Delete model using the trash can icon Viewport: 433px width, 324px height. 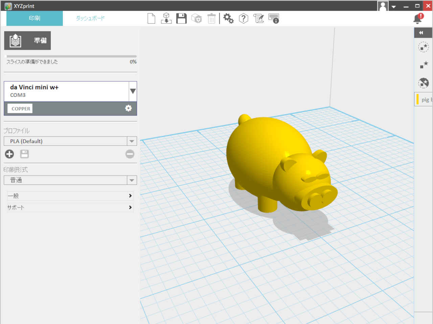point(211,19)
